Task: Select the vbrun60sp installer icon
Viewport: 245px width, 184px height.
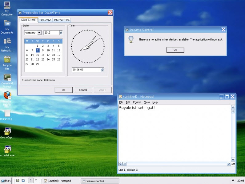Action: pyautogui.click(x=7, y=133)
